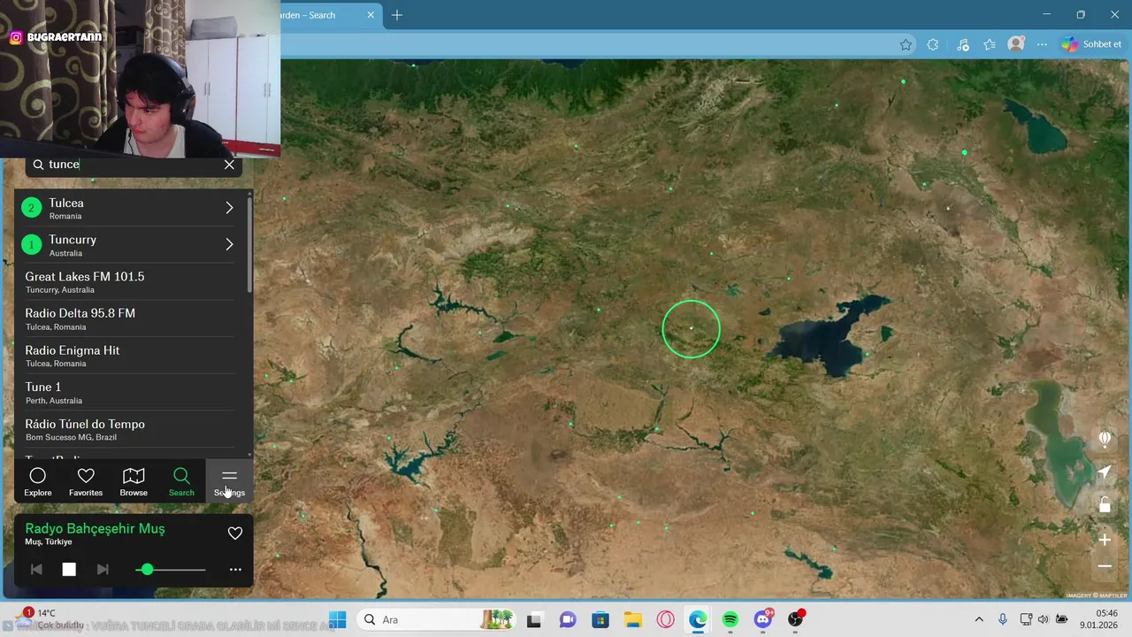The height and width of the screenshot is (637, 1132).
Task: Switch to the Search tab
Action: coord(181,482)
